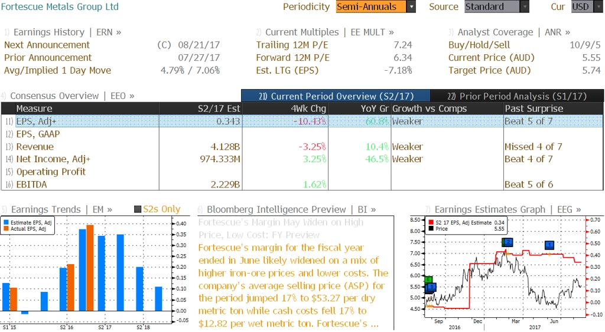Click the 4.79% / 7.06% move value

click(x=190, y=71)
